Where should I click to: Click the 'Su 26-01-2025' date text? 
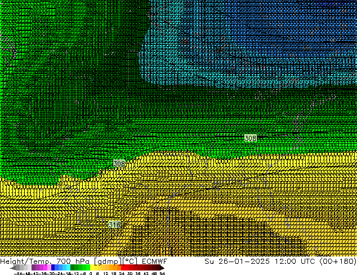pyautogui.click(x=237, y=262)
